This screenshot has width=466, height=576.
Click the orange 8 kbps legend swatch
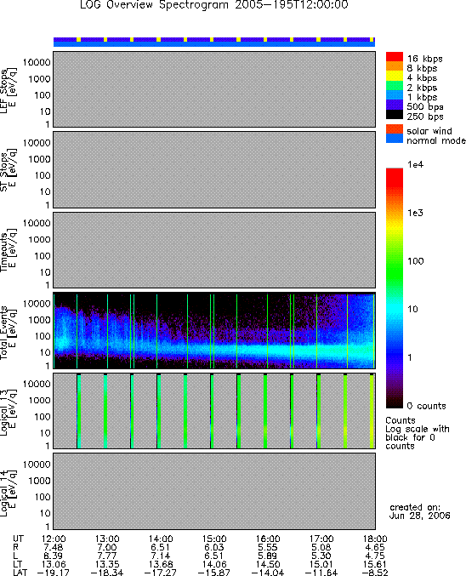(x=395, y=66)
